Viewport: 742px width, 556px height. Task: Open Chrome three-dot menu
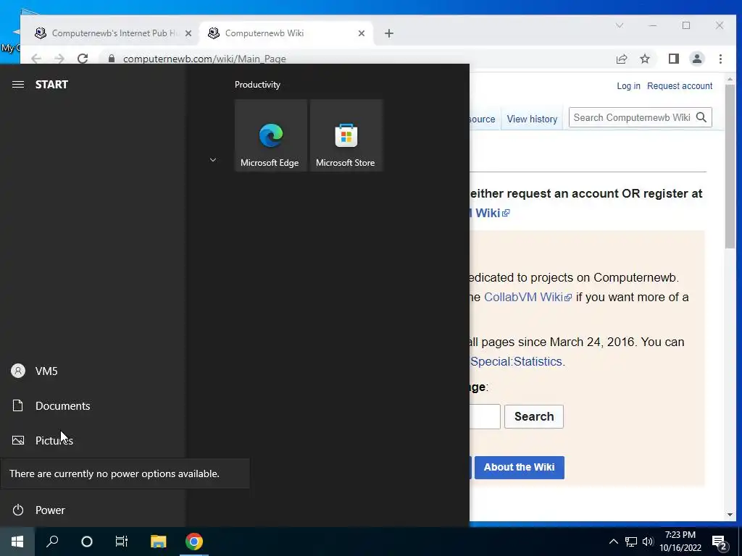720,59
